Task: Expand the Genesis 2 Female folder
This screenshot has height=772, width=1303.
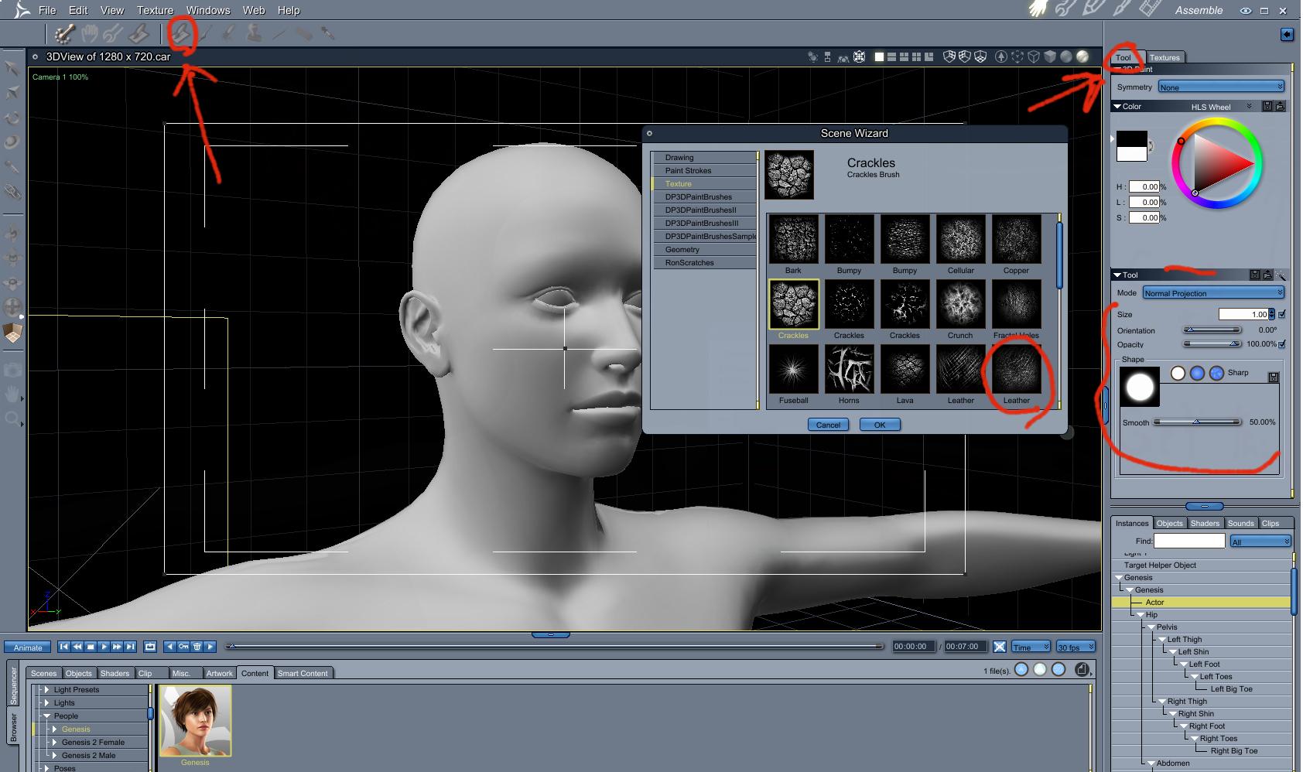Action: [x=55, y=743]
